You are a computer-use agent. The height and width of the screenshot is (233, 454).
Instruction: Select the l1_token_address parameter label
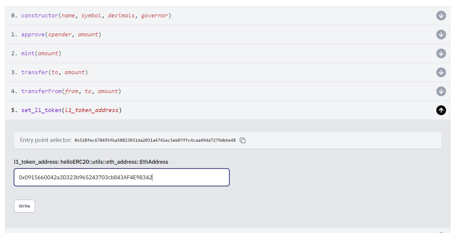[x=91, y=162]
